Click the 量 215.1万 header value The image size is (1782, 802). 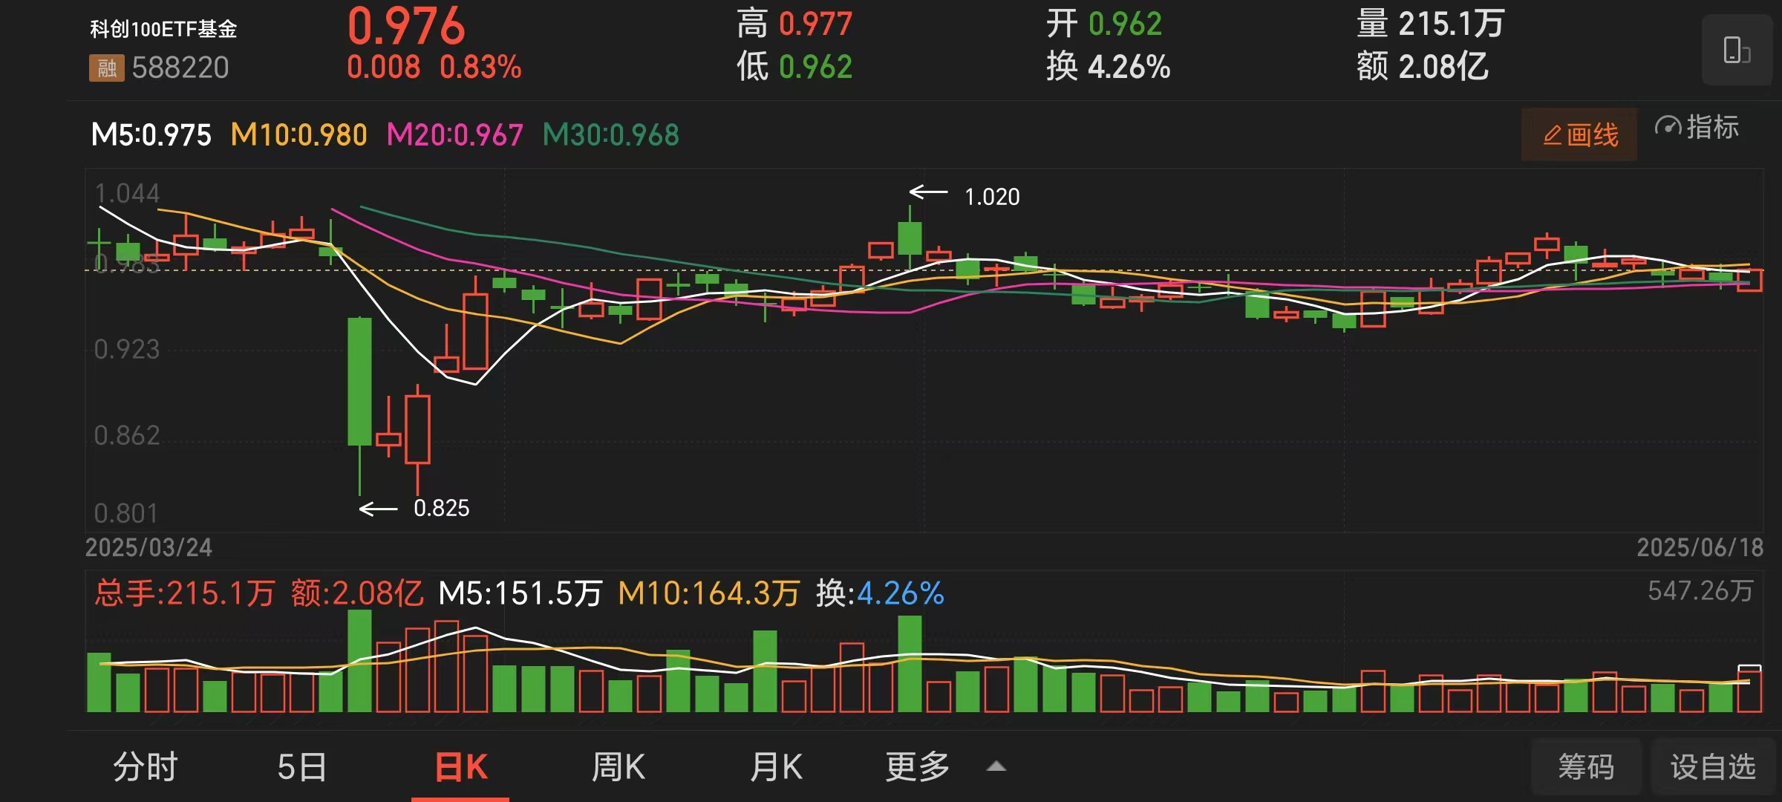tap(1430, 24)
